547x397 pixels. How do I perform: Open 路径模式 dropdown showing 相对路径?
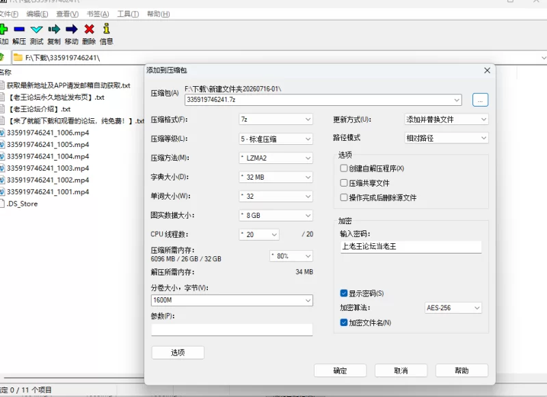point(446,138)
